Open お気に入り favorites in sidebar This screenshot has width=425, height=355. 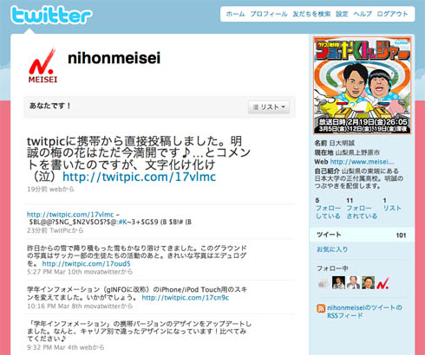[x=332, y=249]
